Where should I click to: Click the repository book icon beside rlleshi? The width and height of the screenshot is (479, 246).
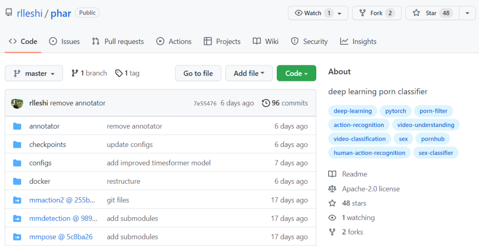coord(9,13)
